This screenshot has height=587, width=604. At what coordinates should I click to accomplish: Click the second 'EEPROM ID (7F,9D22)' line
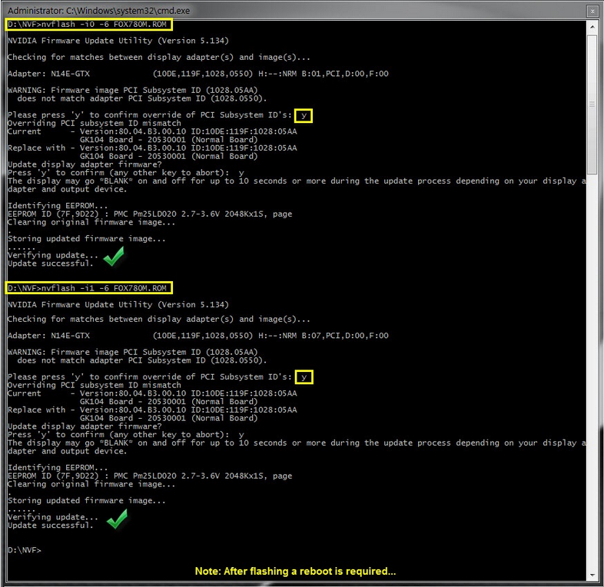(150, 476)
